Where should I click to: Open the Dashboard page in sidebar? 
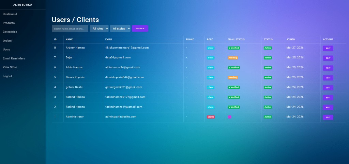click(10, 14)
